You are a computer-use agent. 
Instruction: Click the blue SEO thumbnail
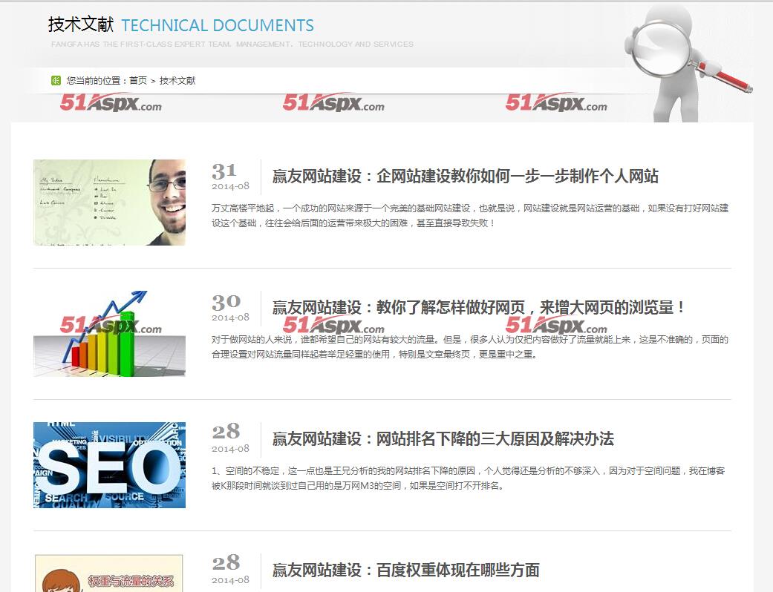tap(109, 465)
